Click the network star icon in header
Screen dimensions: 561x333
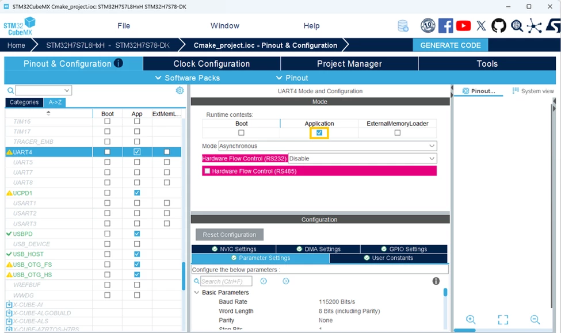pyautogui.click(x=534, y=26)
